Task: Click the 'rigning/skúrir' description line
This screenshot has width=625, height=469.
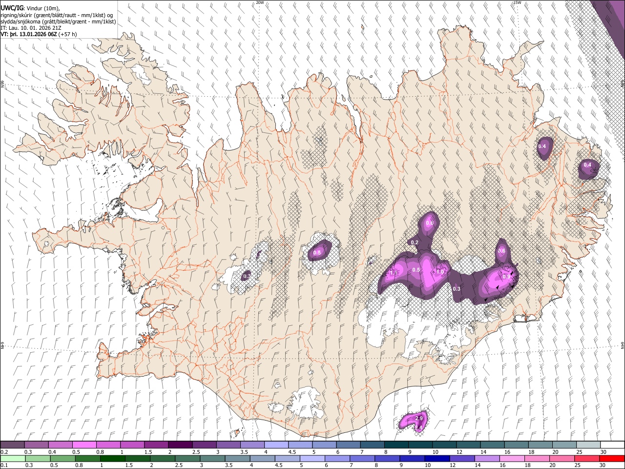Action: [58, 15]
